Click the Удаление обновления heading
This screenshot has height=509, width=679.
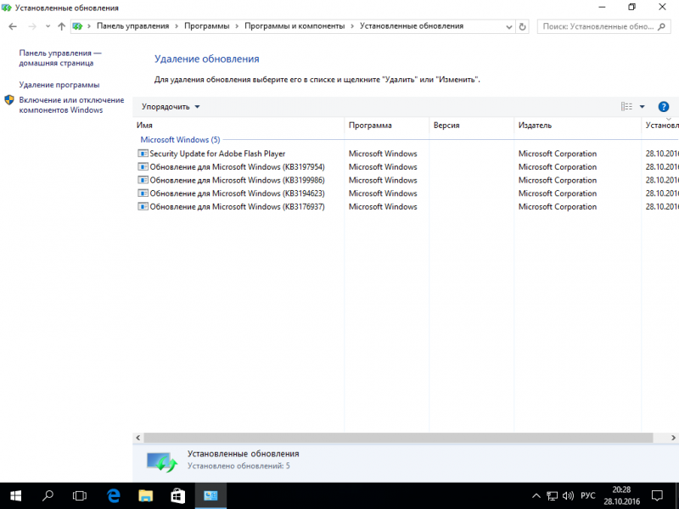pyautogui.click(x=206, y=59)
